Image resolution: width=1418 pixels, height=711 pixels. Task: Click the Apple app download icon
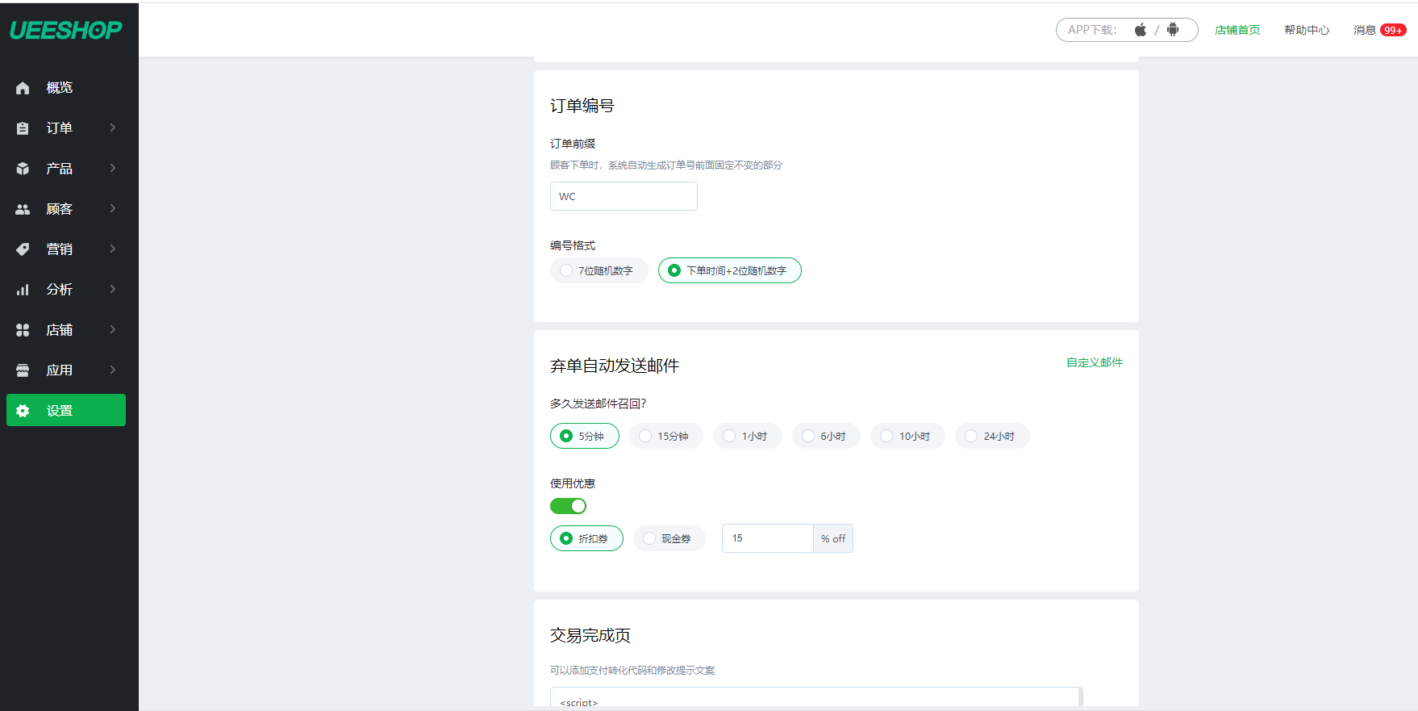pos(1140,30)
